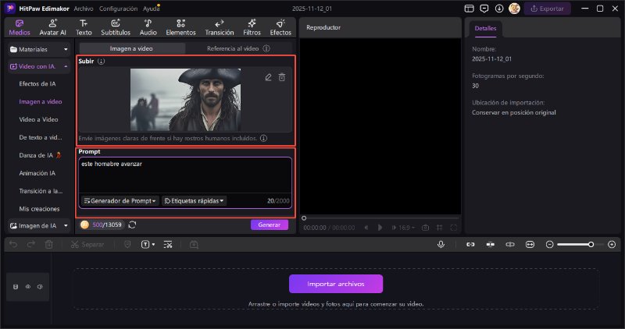Open the Ayuda menu
The image size is (625, 329).
coord(151,9)
